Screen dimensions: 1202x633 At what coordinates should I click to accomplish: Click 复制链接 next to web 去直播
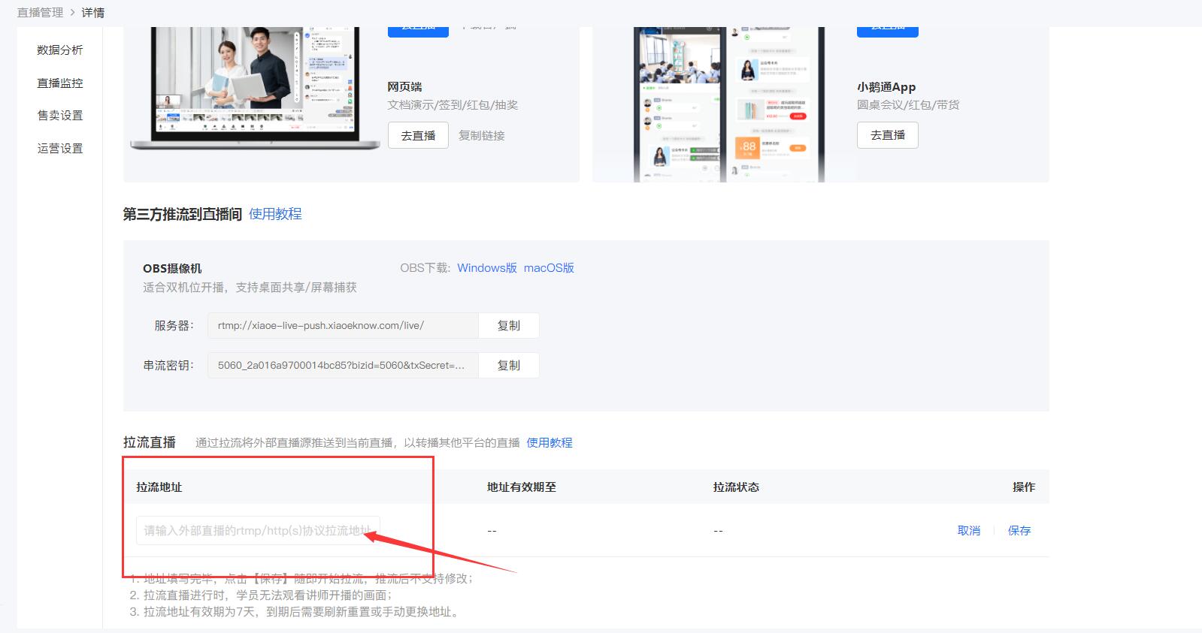tap(481, 136)
